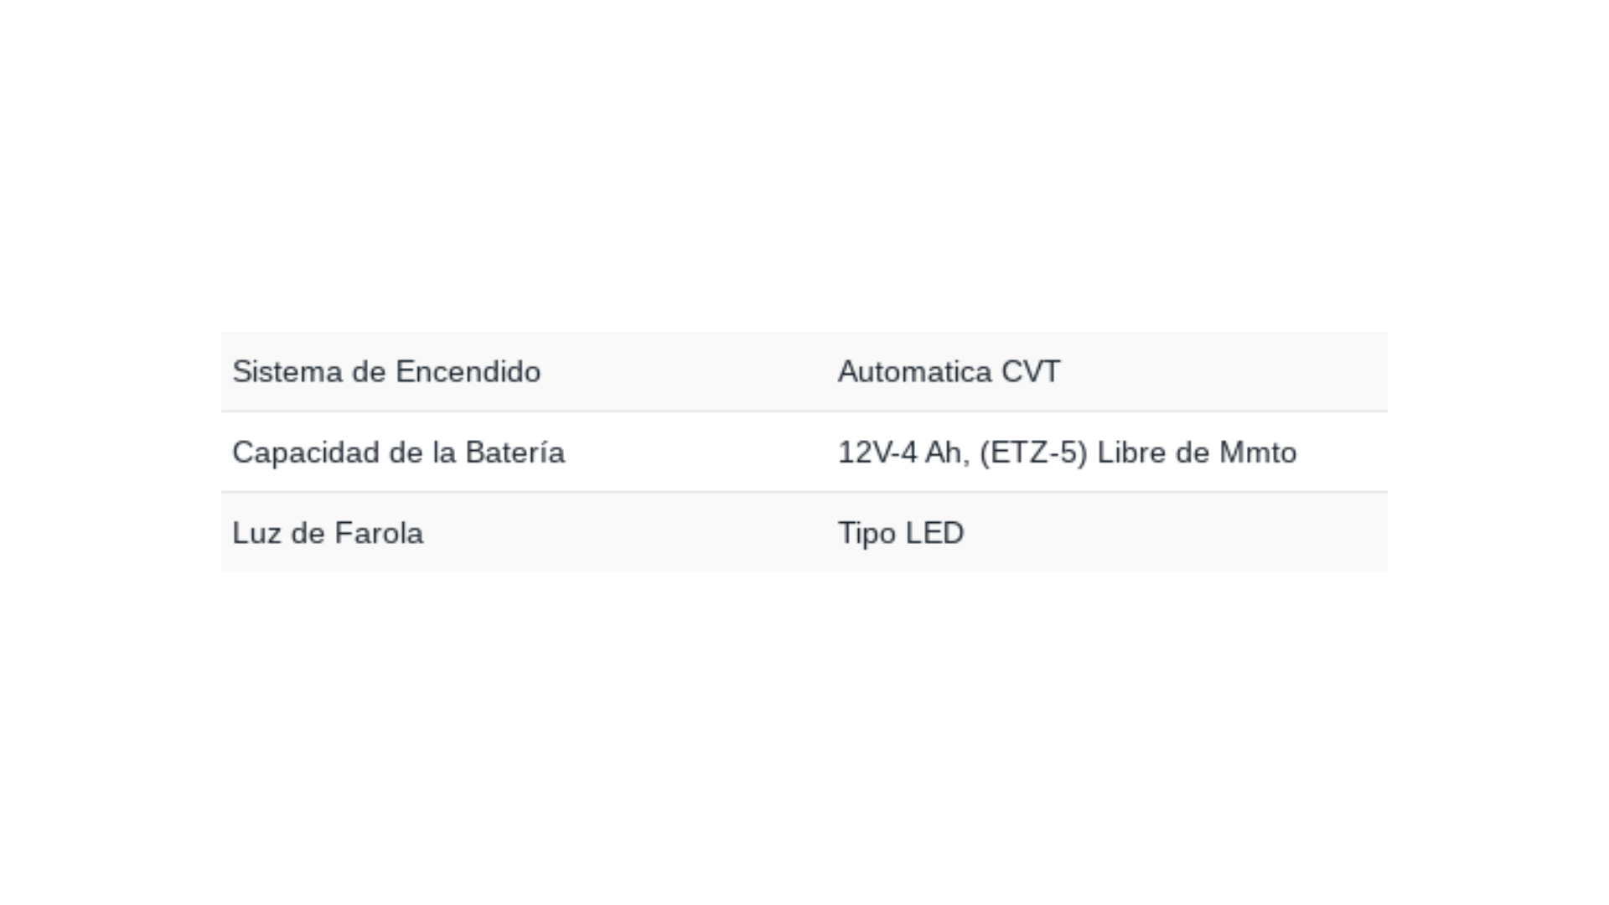This screenshot has width=1609, height=905.
Task: Click the 'Luz de Farola' label
Action: [x=328, y=533]
